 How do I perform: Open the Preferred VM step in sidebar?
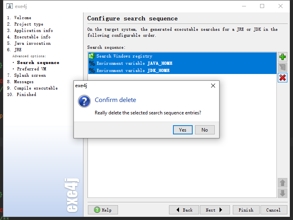click(x=31, y=69)
